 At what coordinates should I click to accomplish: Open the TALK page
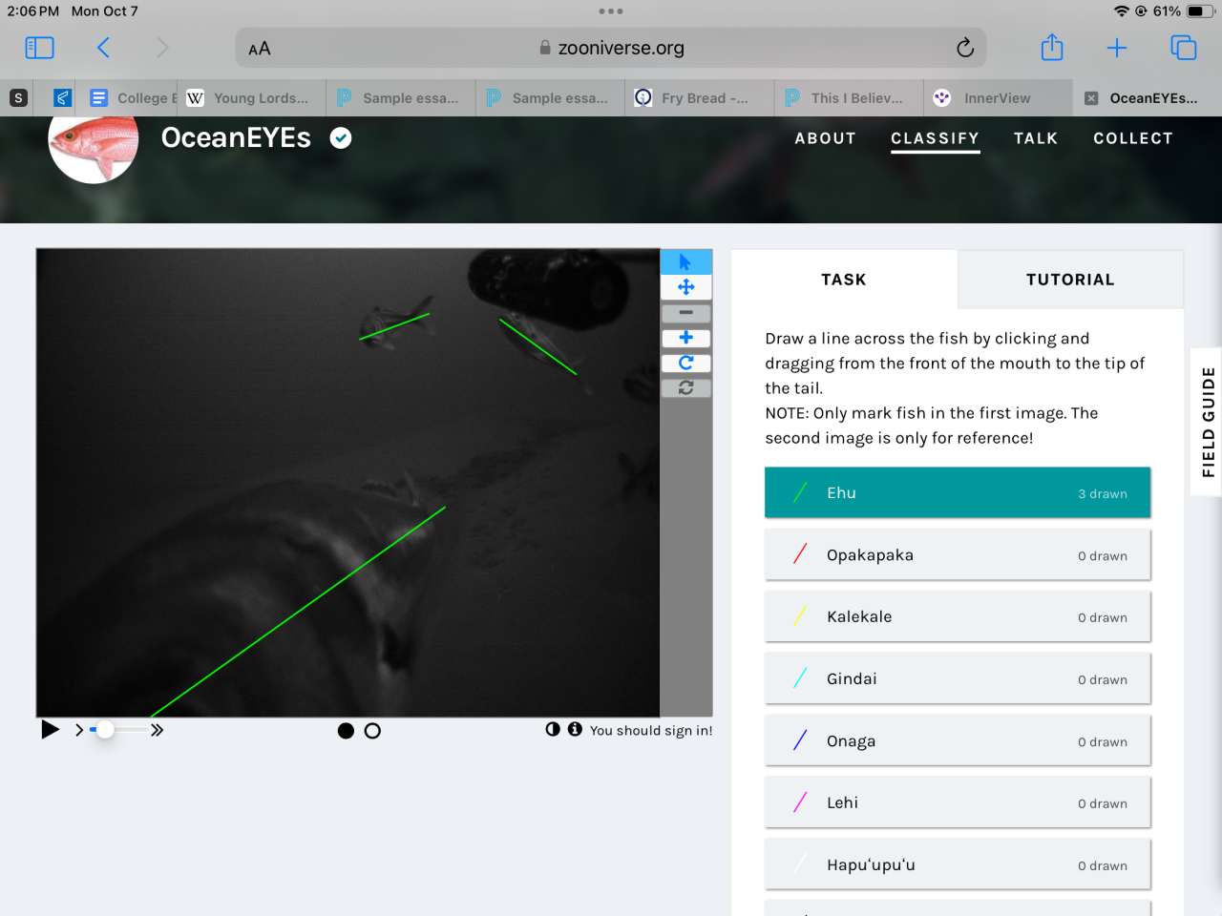1036,138
